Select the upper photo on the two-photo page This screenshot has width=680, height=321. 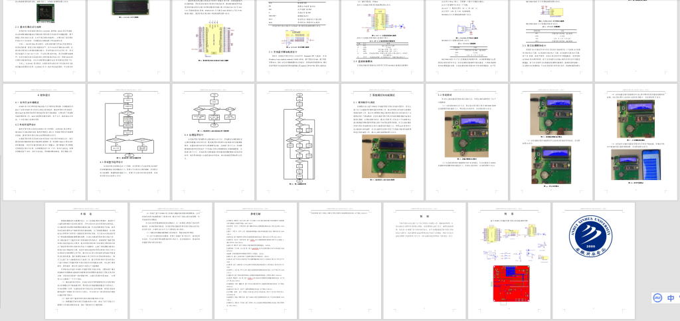pos(551,114)
